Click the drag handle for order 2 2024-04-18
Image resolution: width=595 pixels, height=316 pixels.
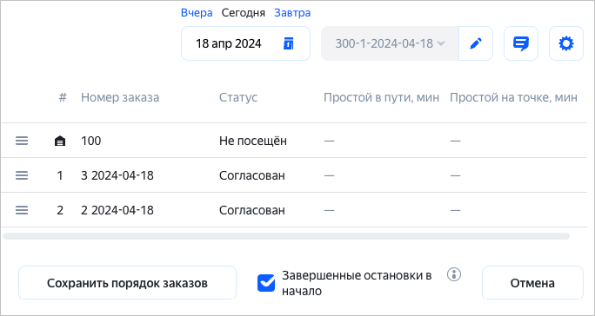(x=22, y=210)
